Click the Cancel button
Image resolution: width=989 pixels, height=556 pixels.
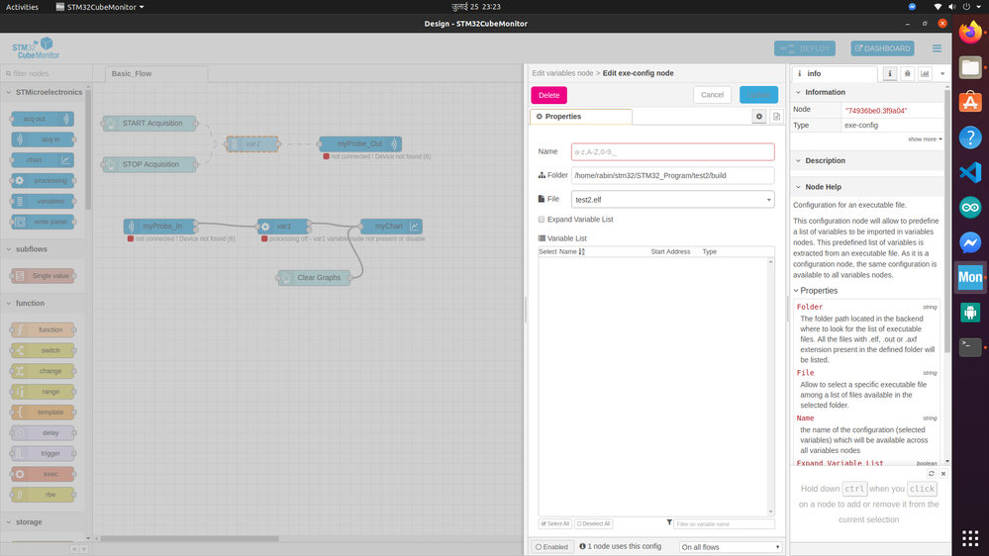[712, 95]
